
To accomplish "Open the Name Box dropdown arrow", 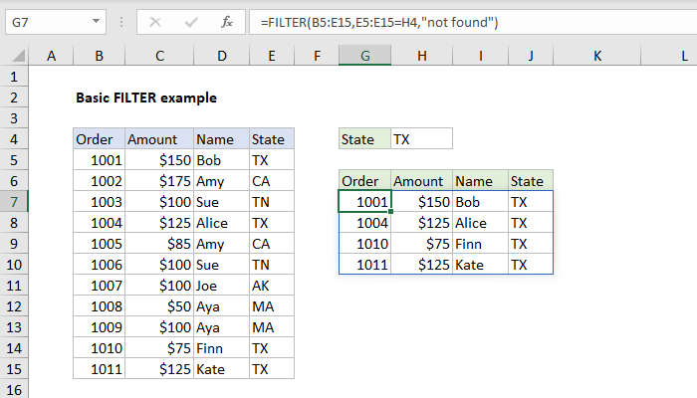I will tap(96, 21).
